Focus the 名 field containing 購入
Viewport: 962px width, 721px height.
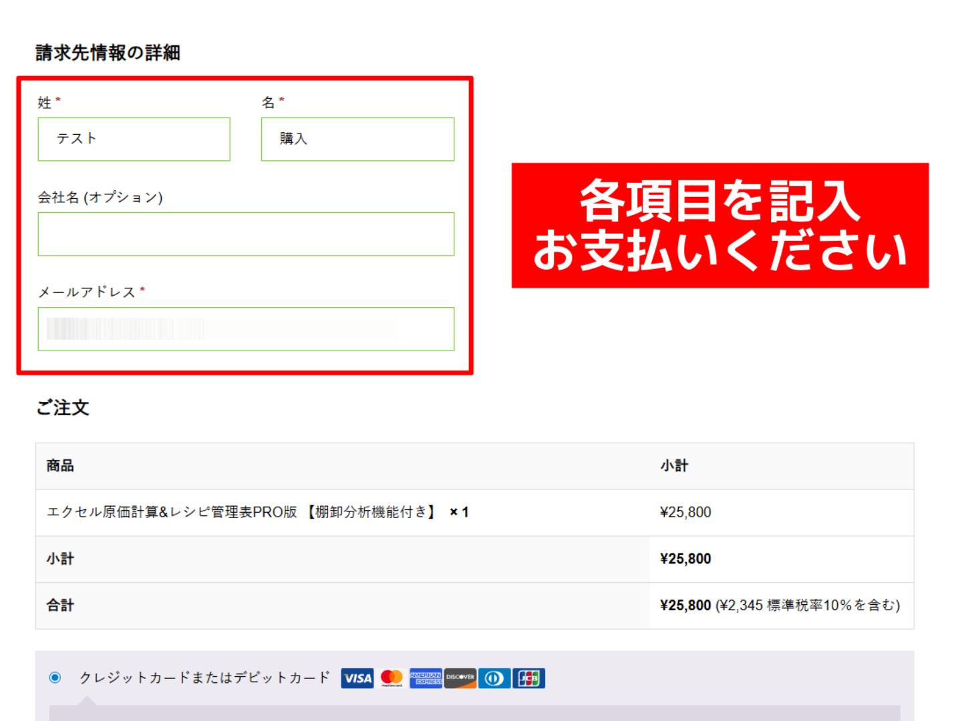(x=357, y=139)
